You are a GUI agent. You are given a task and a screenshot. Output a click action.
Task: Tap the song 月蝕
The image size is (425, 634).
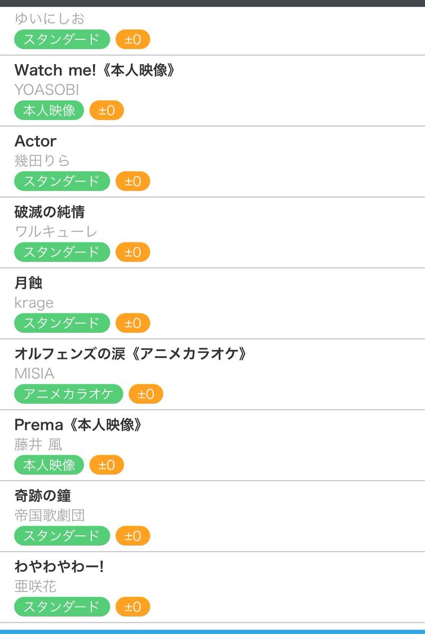click(x=29, y=283)
